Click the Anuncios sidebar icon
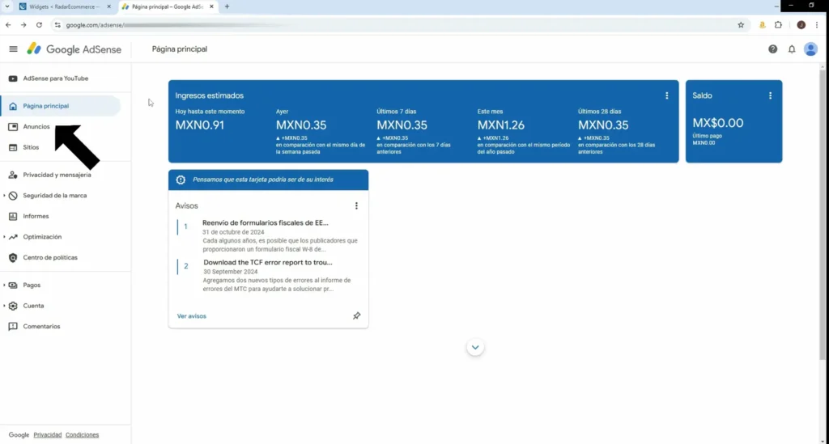The height and width of the screenshot is (444, 829). pos(13,127)
